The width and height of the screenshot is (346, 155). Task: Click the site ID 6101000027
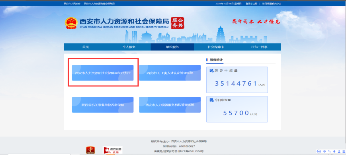pyautogui.click(x=187, y=146)
